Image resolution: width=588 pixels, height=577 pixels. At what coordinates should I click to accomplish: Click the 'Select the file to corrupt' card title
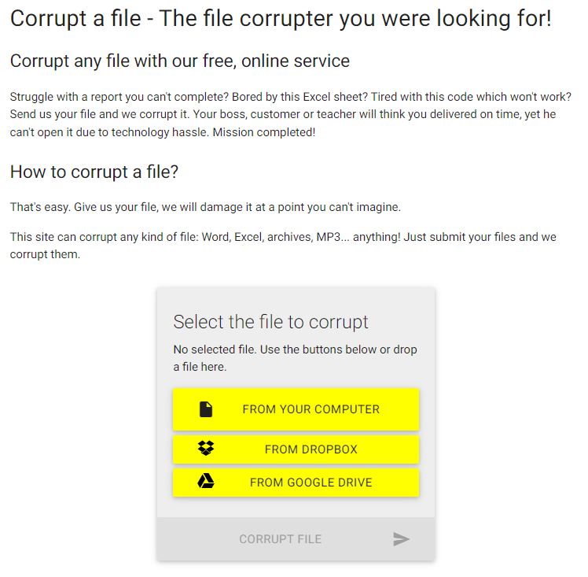click(x=270, y=322)
